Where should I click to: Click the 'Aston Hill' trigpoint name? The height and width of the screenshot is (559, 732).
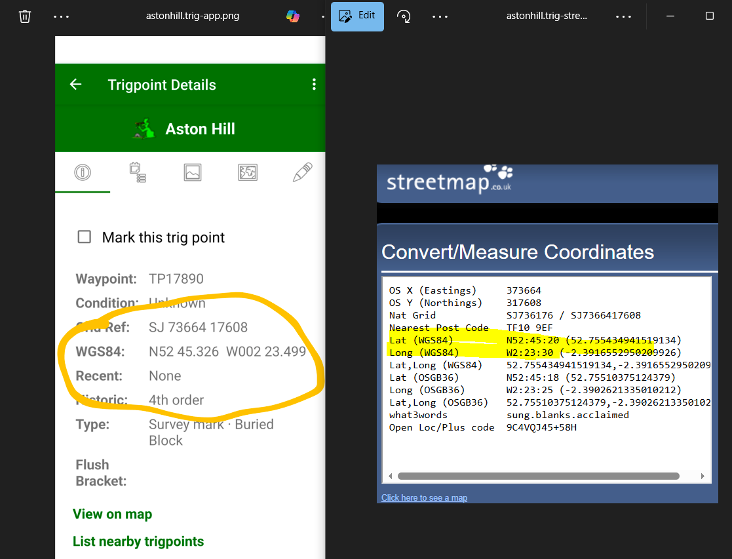pos(201,129)
